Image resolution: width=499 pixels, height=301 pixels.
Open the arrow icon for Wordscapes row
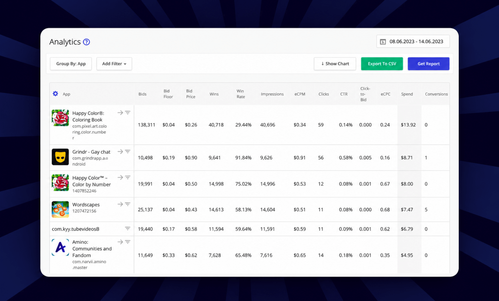[x=120, y=204]
